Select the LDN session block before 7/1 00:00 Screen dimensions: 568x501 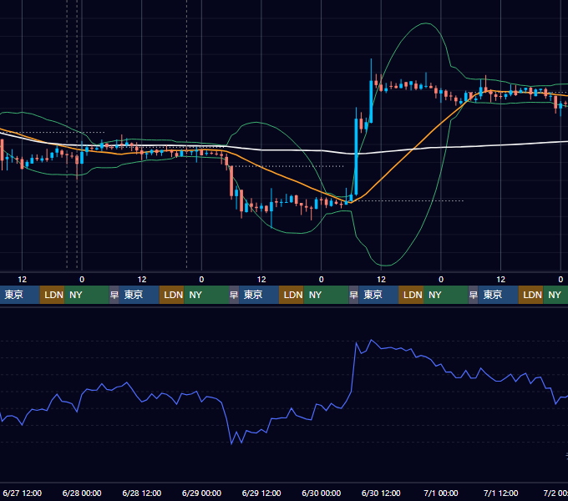(411, 295)
